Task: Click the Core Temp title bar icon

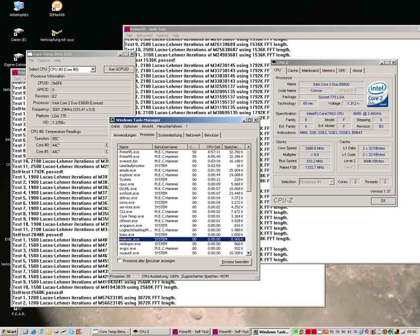Action: 30,54
